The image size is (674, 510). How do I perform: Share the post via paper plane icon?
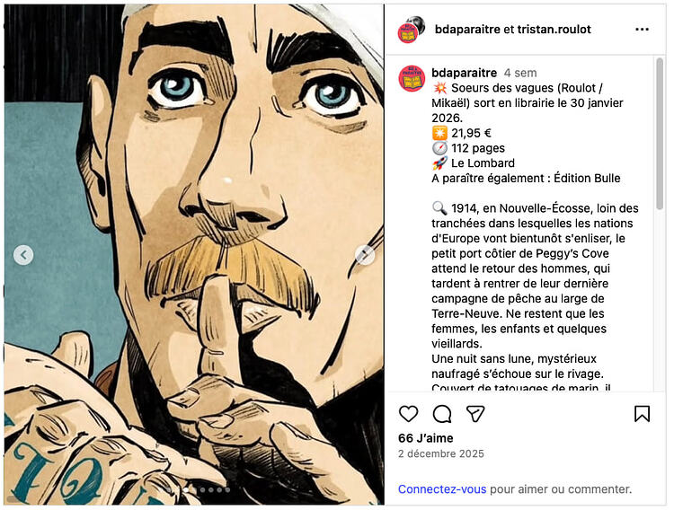click(475, 414)
